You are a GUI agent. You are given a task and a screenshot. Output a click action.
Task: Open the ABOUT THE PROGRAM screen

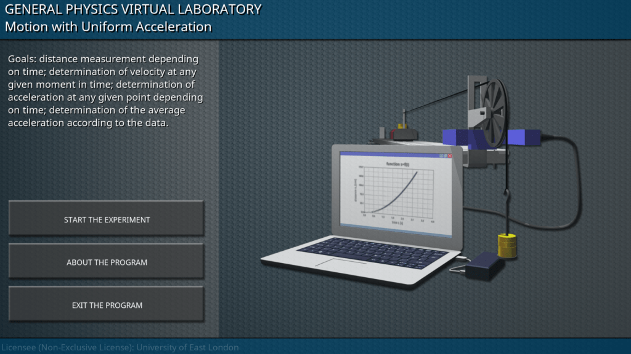pyautogui.click(x=107, y=262)
